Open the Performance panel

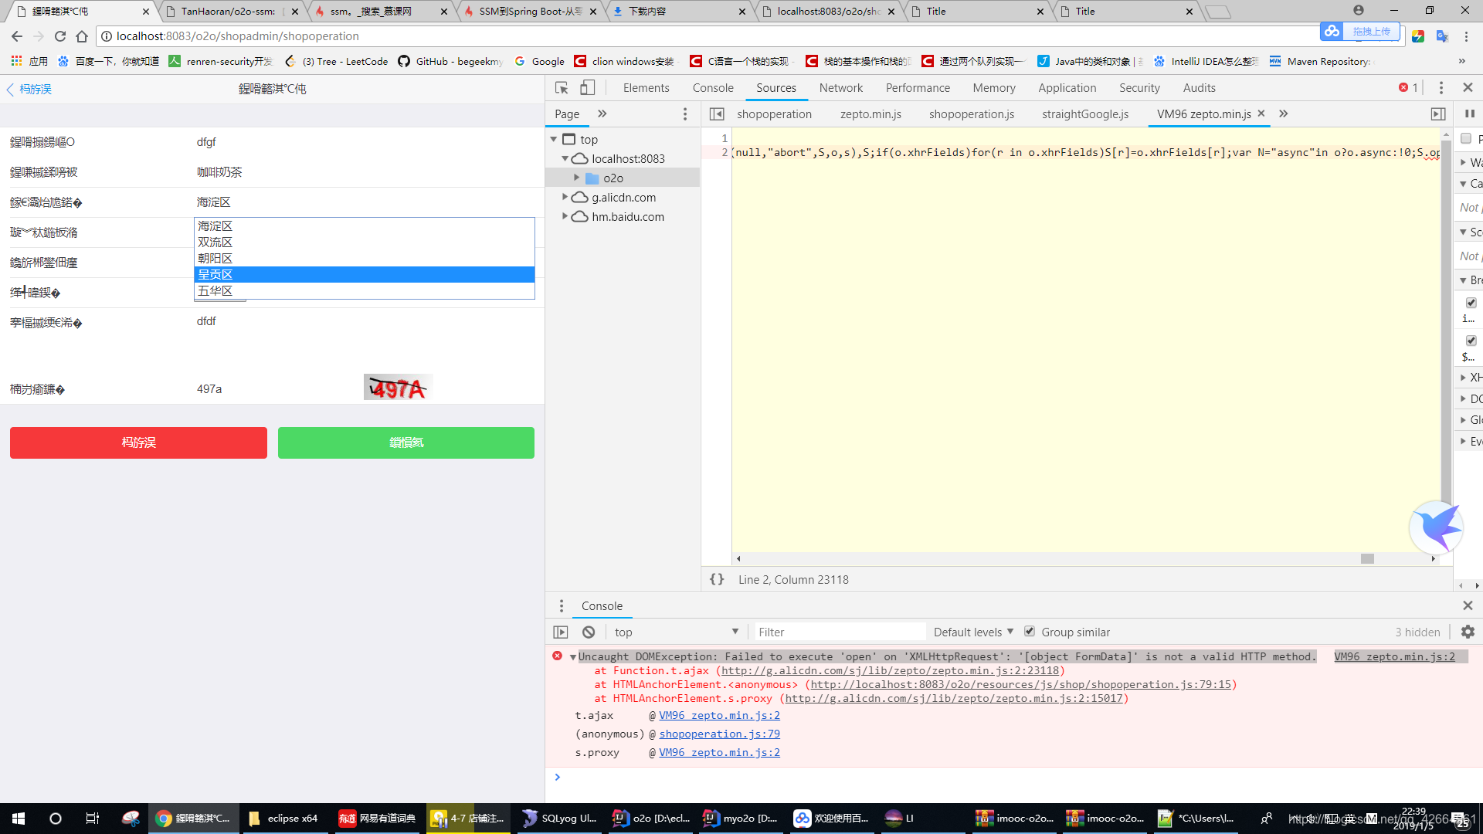(918, 88)
